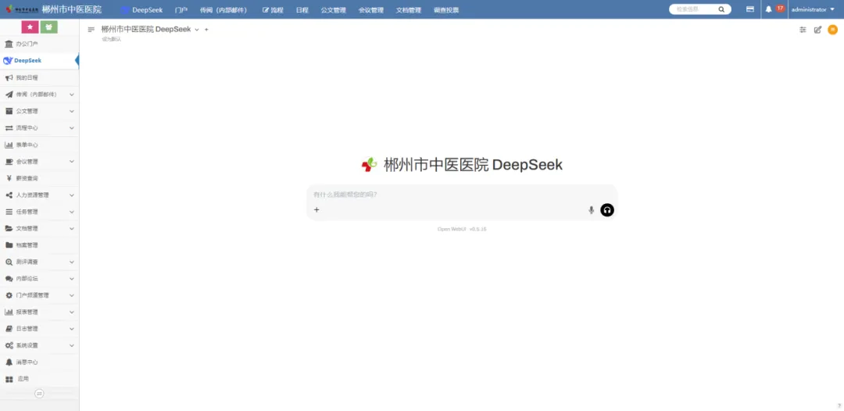Viewport: 844px width, 411px height.
Task: Expand 系统设置 in the sidebar
Action: 39,345
